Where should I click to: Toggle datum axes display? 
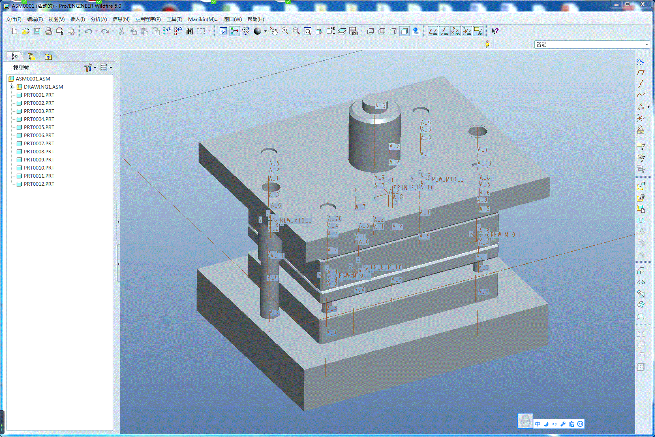click(444, 31)
